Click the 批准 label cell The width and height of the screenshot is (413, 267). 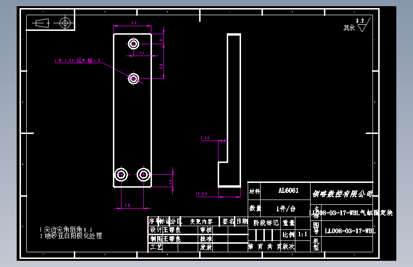click(x=206, y=239)
